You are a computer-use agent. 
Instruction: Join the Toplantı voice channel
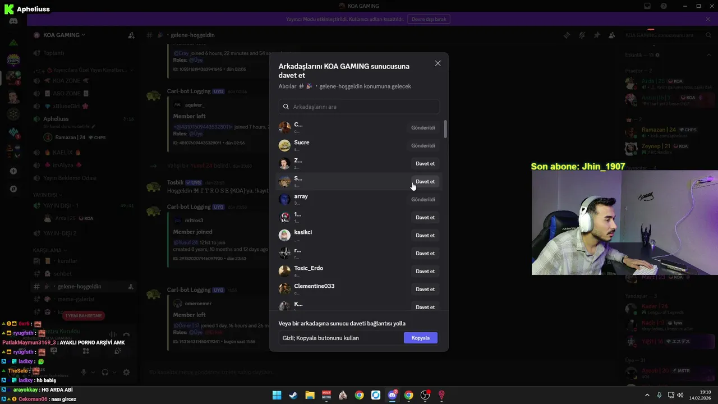click(x=83, y=53)
